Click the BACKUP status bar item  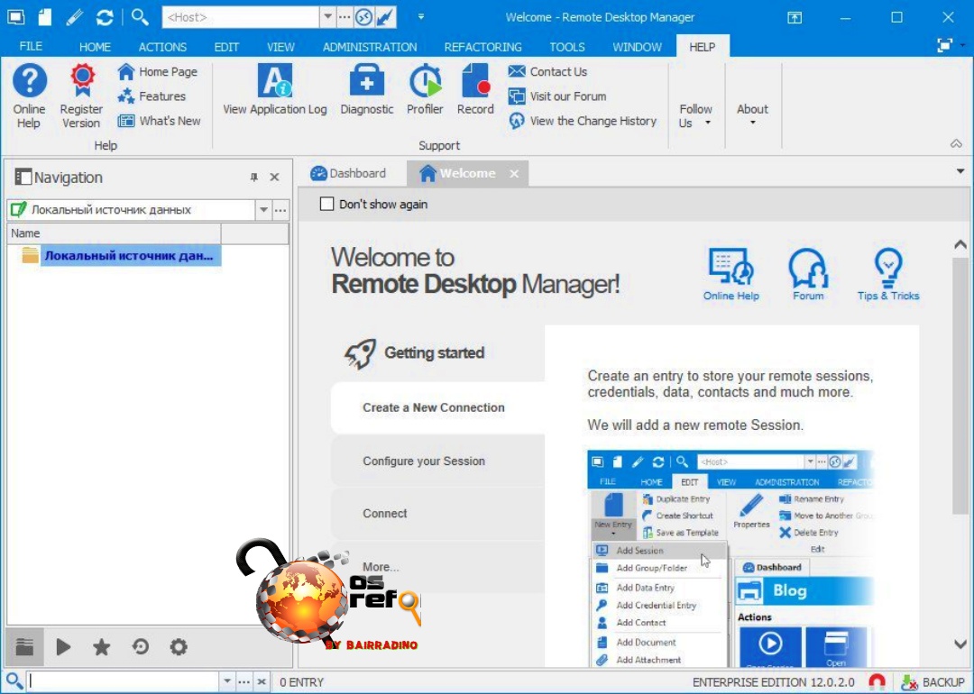[933, 682]
